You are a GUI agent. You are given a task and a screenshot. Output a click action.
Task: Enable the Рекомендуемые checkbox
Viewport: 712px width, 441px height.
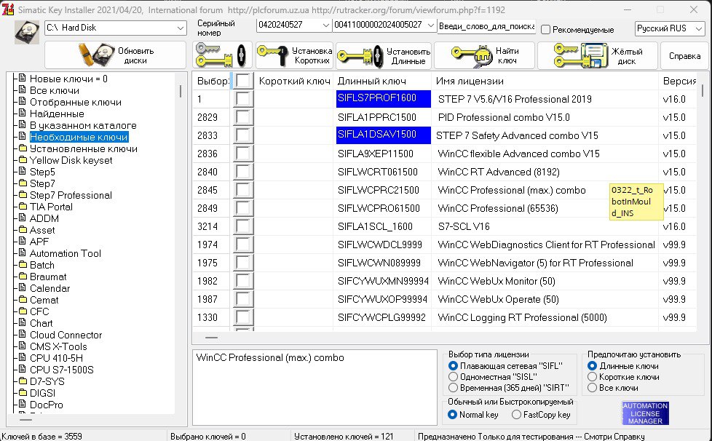pos(546,30)
